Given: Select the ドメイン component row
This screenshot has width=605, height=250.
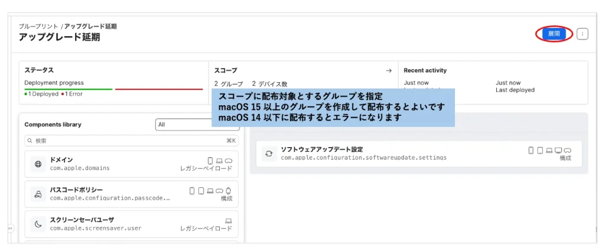Looking at the screenshot, I should [x=131, y=164].
